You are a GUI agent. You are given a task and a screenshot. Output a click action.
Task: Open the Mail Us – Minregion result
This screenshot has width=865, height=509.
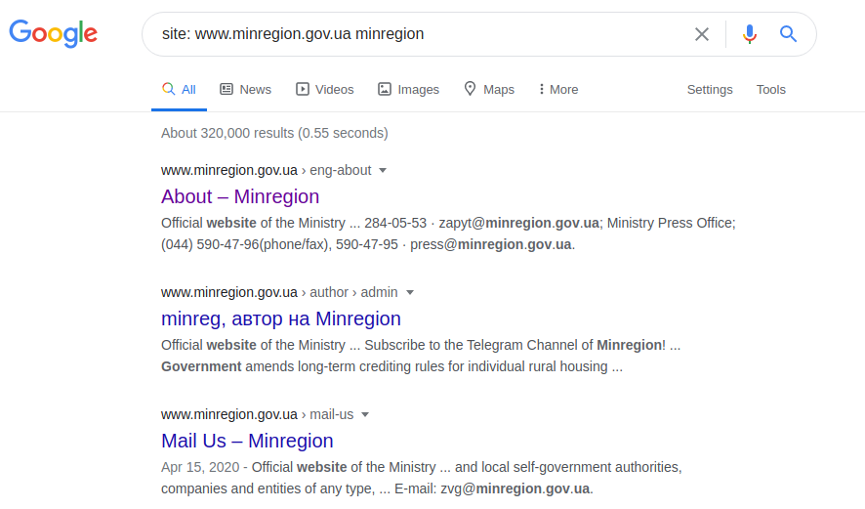click(247, 441)
